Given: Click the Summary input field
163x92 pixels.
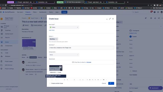Looking at the screenshot, I should point(81,48).
